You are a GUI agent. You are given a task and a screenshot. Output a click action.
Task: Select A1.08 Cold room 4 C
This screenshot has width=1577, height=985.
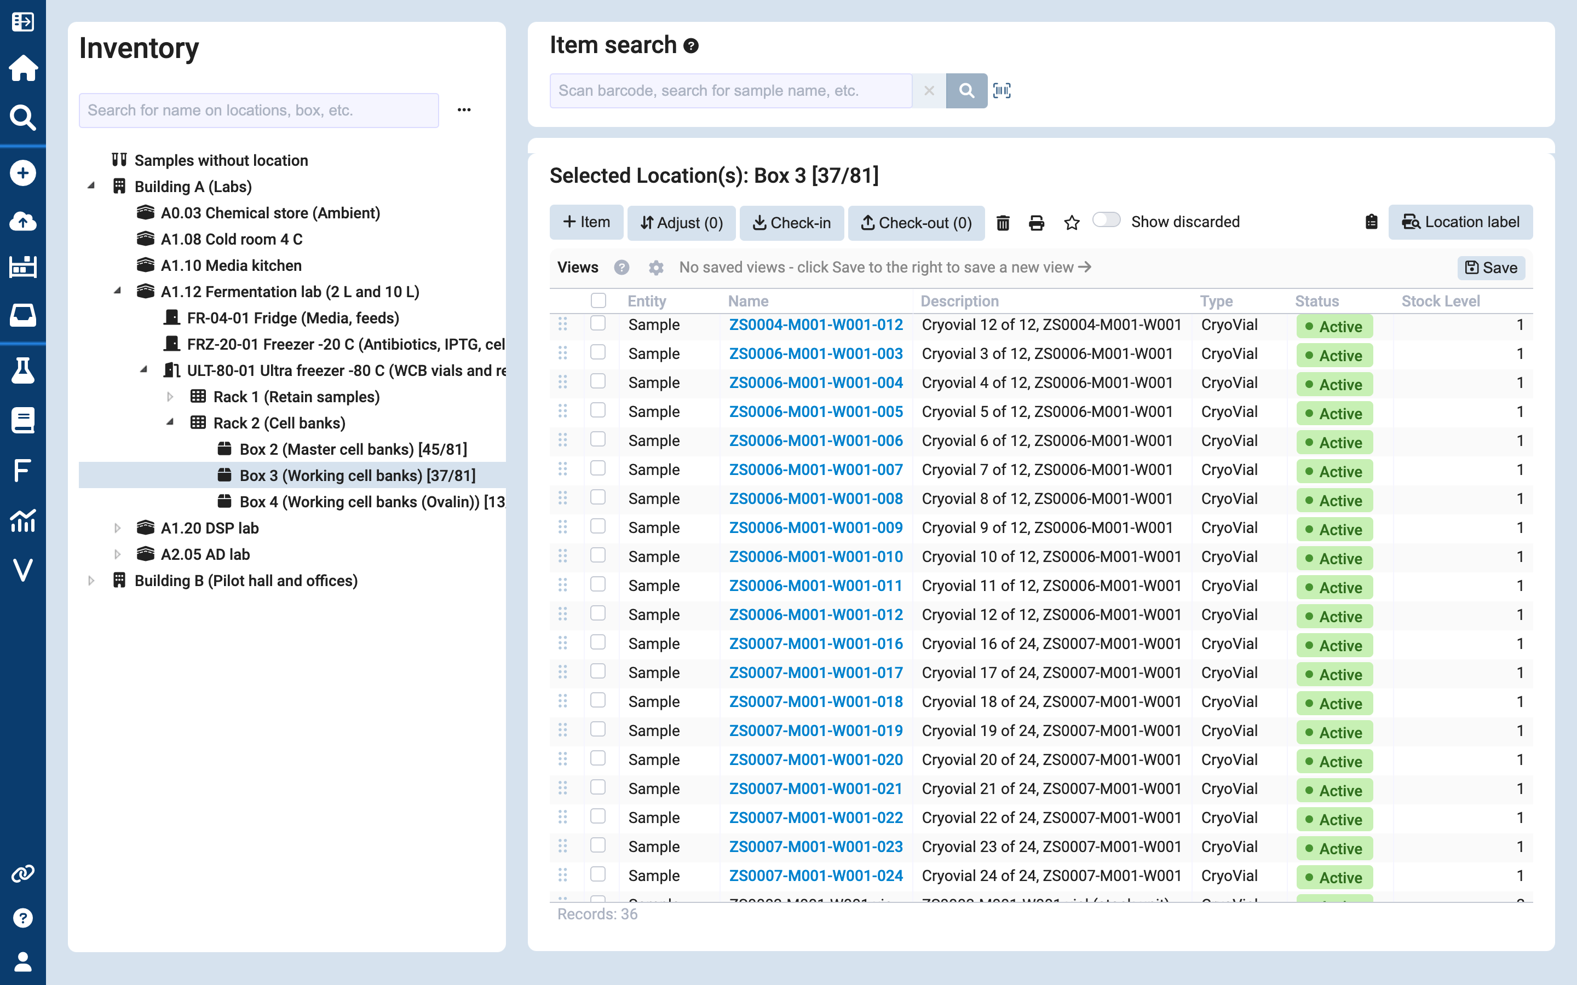click(231, 239)
